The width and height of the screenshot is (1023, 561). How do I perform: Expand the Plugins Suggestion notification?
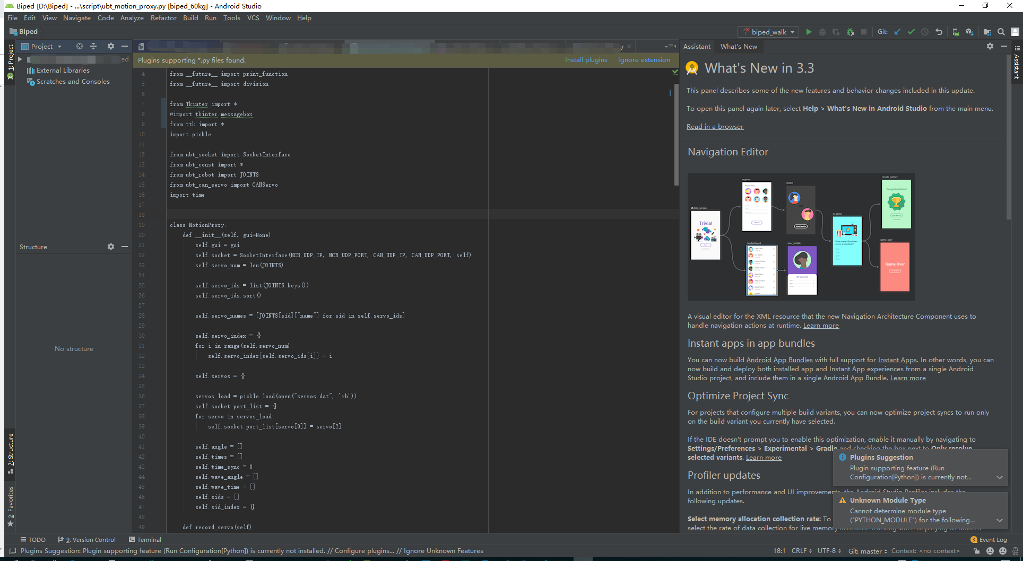pos(1000,477)
